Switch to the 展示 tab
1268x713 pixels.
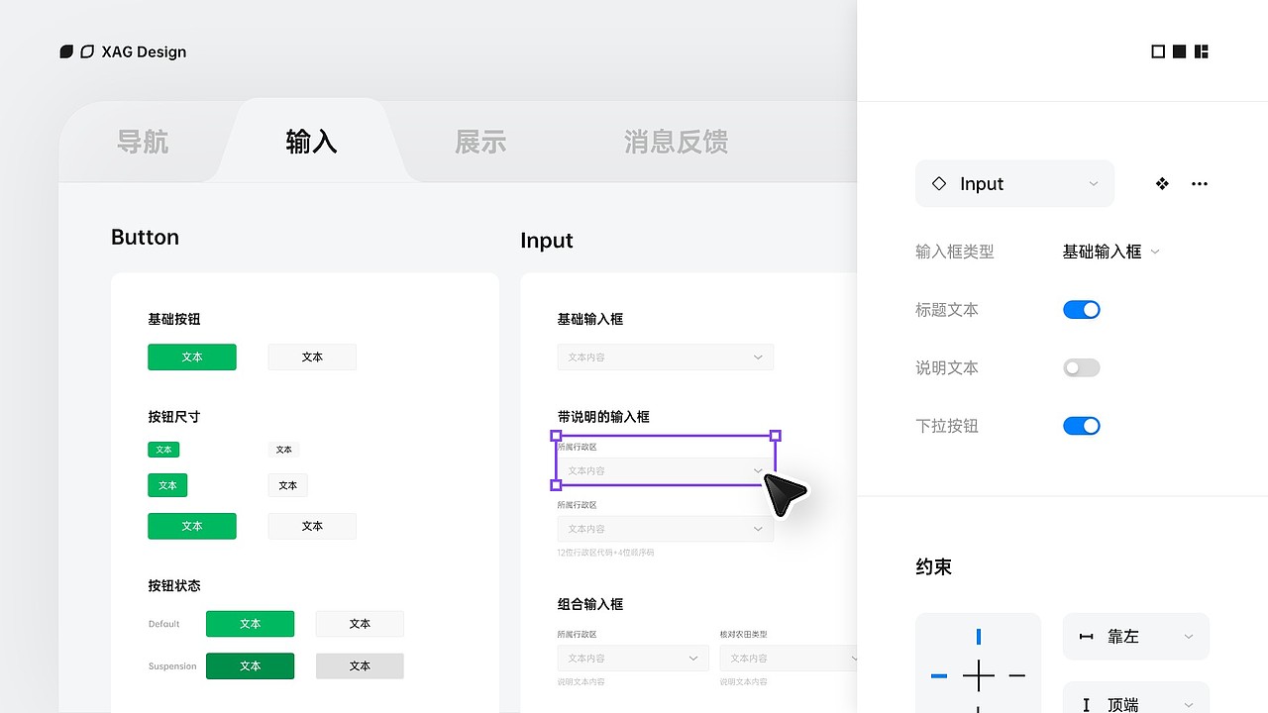click(480, 142)
